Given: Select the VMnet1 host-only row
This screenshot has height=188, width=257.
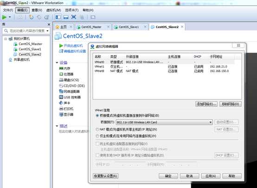Looking at the screenshot, I should pos(164,66).
